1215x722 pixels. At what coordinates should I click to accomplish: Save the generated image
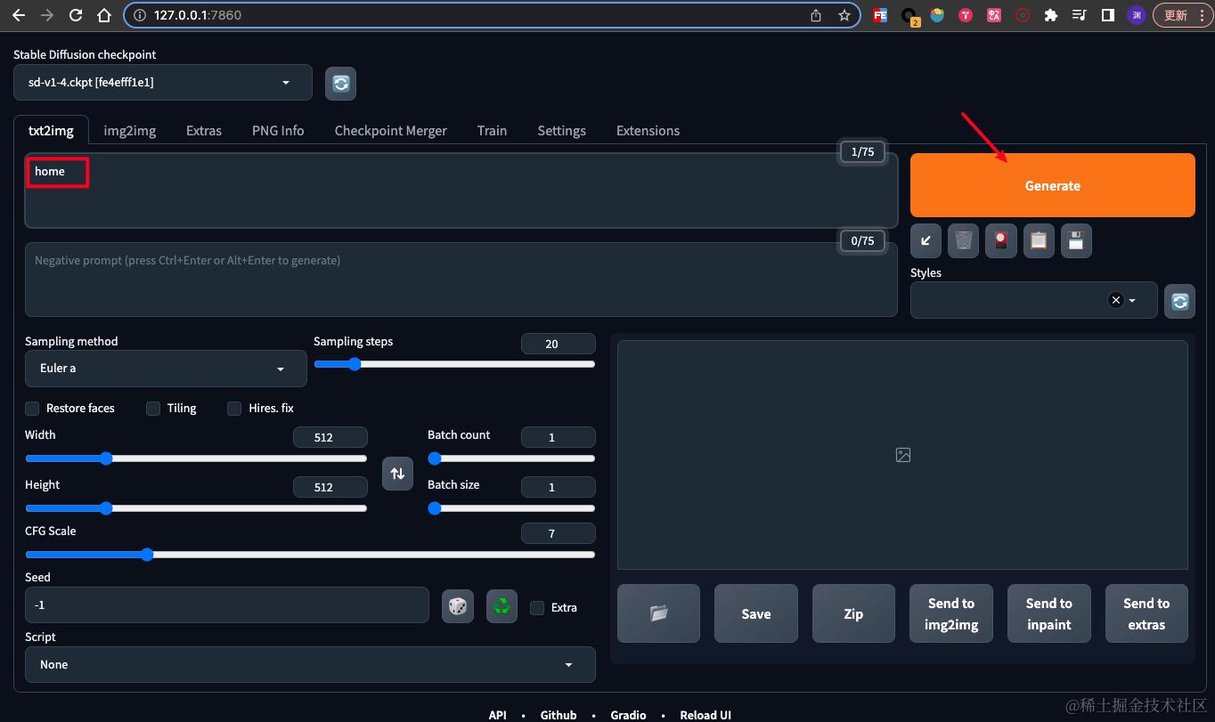[x=756, y=613]
